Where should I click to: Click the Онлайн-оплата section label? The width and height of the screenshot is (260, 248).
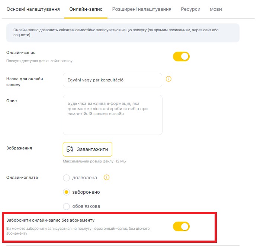[22, 177]
